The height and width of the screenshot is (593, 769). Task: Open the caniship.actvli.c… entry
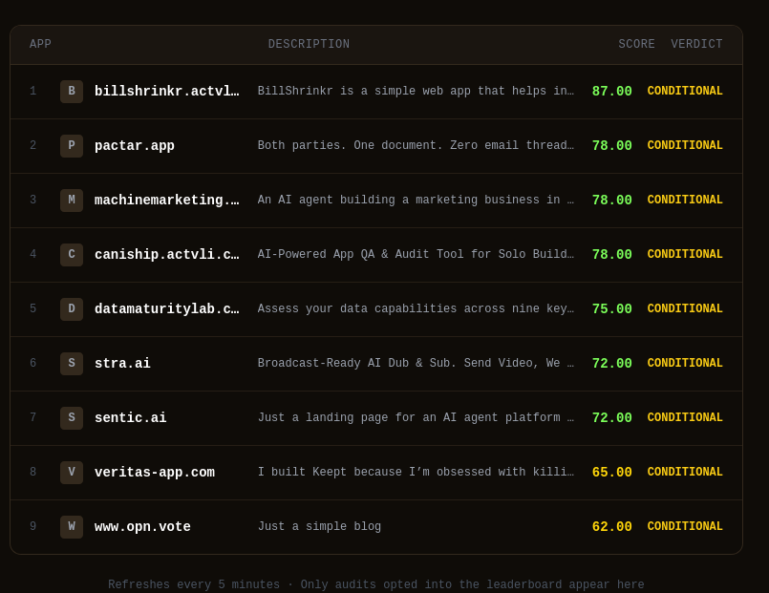tap(167, 255)
